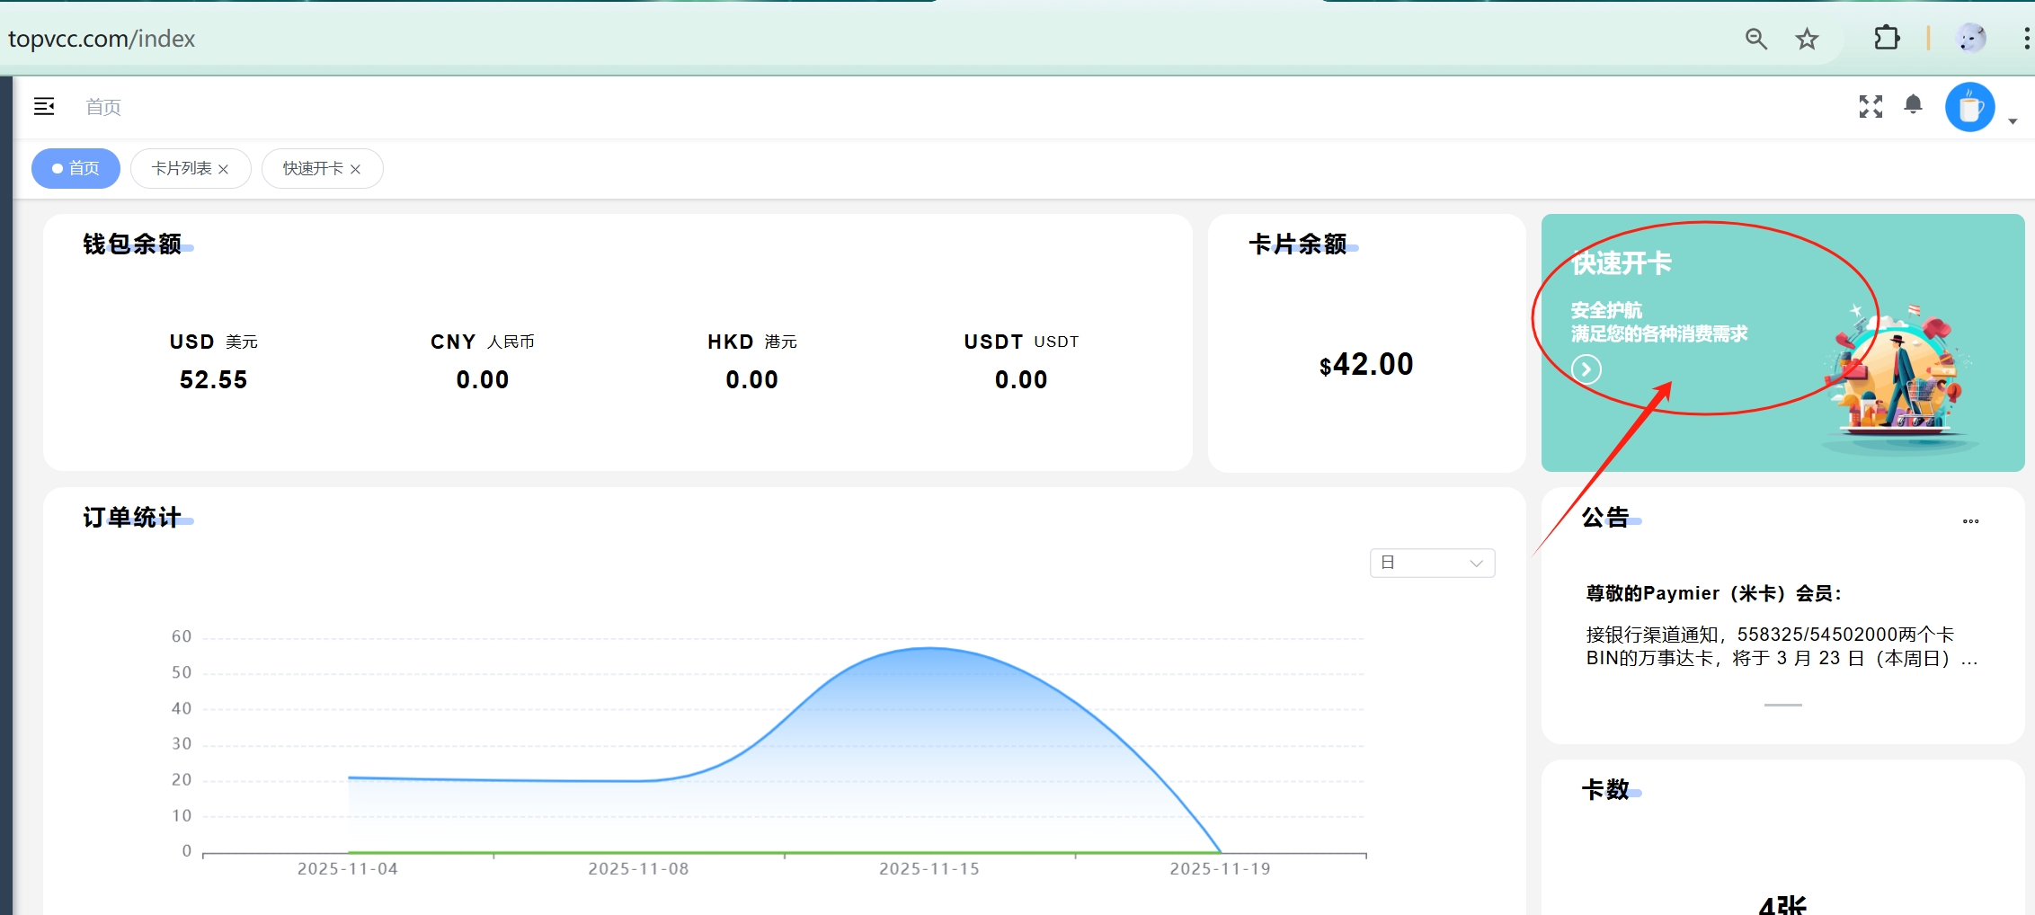Switch to the 首页 tab
Screen dimensions: 2035x915
click(x=76, y=169)
